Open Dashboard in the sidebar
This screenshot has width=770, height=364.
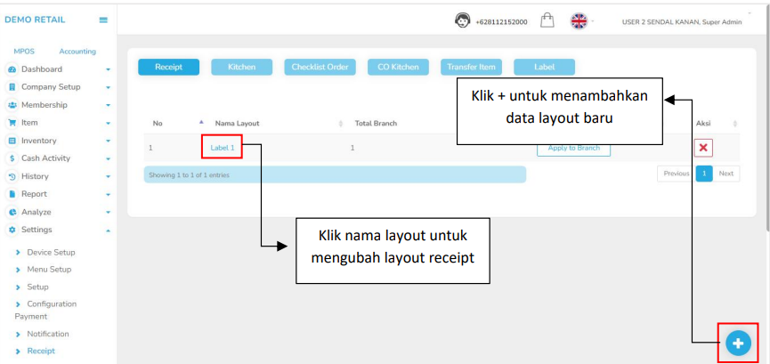pos(42,69)
